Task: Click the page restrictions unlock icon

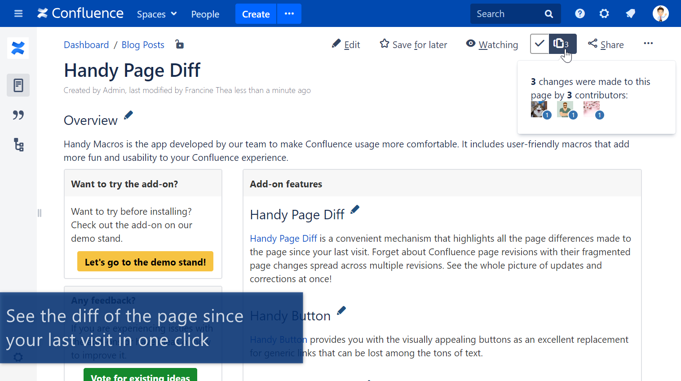Action: (179, 44)
